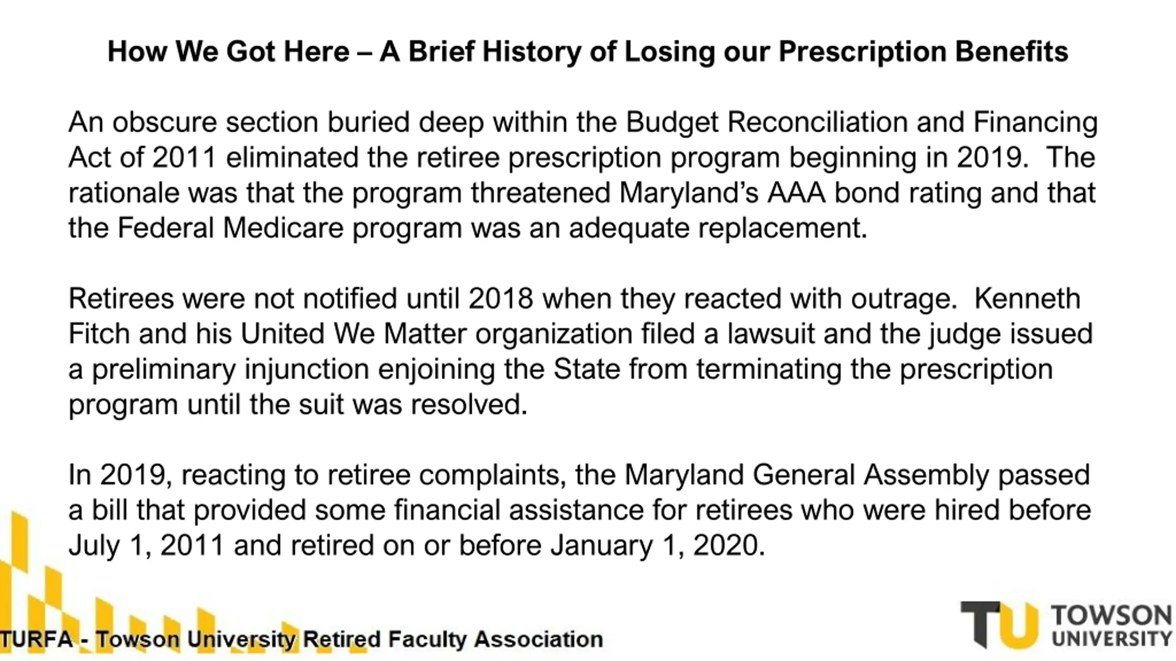Image resolution: width=1176 pixels, height=661 pixels.
Task: Click 'Retirees were not notified' sentence start
Action: click(233, 299)
